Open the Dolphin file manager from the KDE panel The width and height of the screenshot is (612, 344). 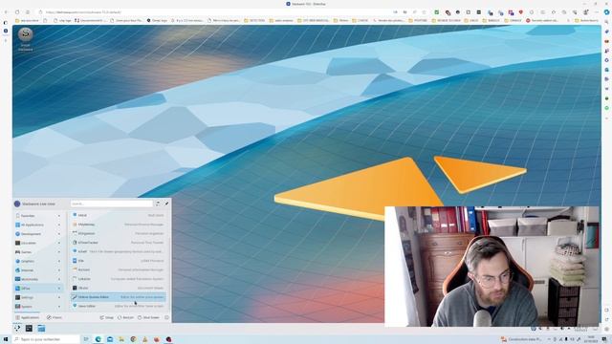(x=41, y=329)
